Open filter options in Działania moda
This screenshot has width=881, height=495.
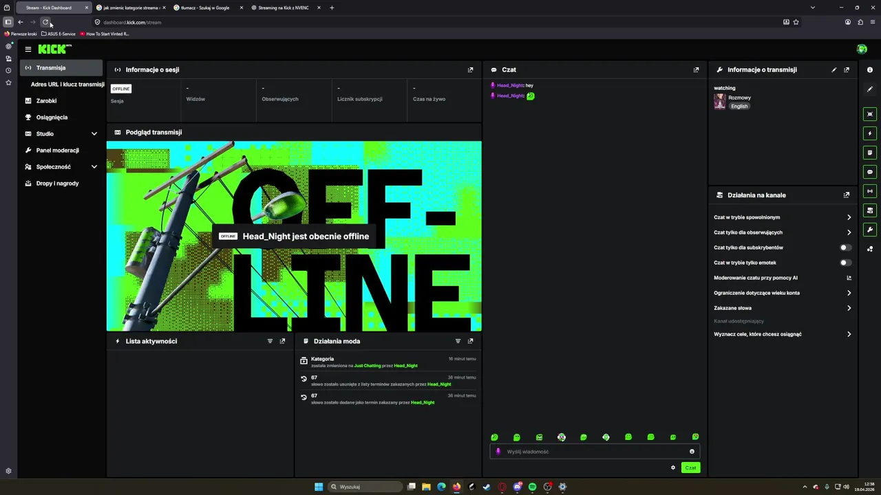458,341
